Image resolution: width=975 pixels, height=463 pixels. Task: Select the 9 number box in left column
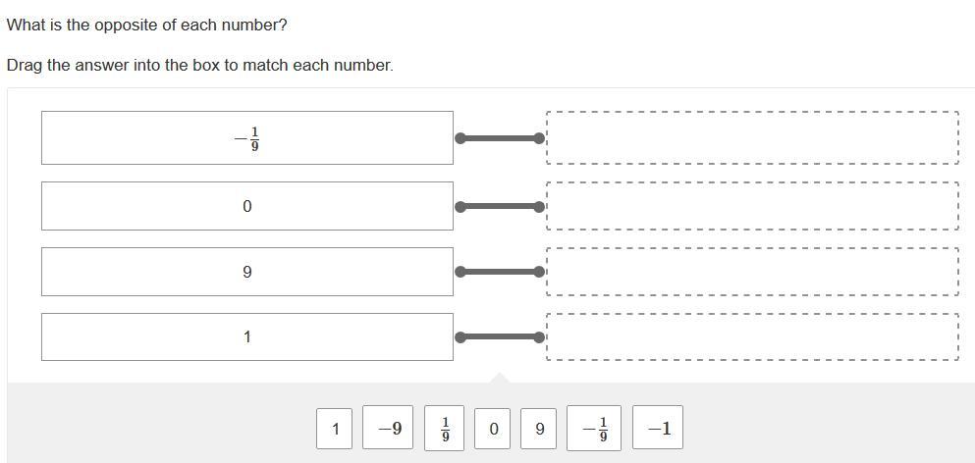246,272
